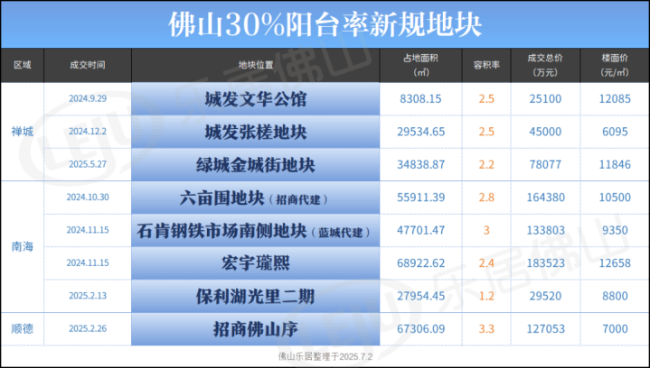650x368 pixels.
Task: Click the floor price 6095
Action: pyautogui.click(x=615, y=132)
